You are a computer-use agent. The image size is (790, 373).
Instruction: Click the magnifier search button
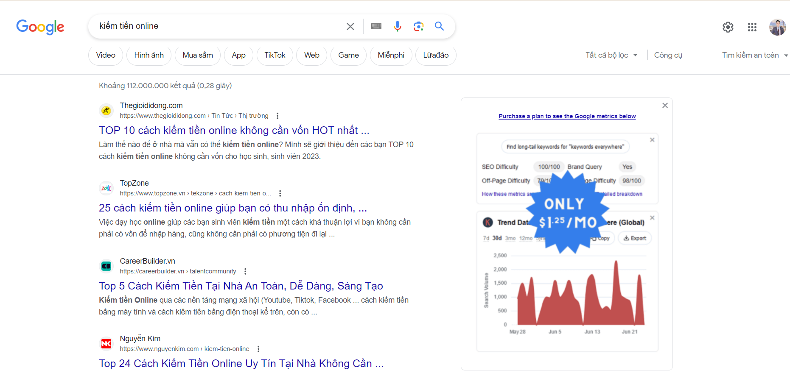point(440,26)
